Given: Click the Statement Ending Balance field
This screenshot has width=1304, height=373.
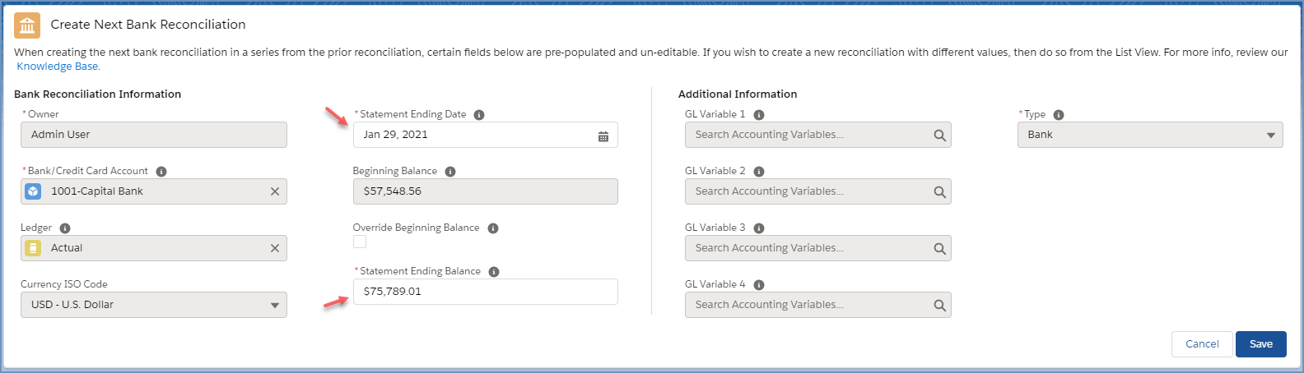Looking at the screenshot, I should click(486, 292).
